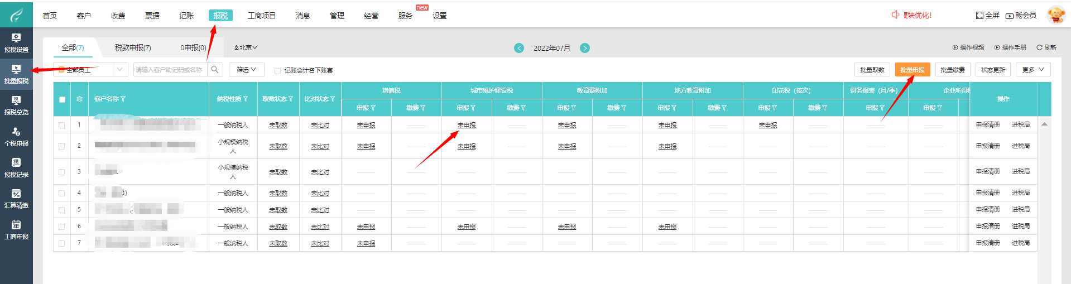Type in the customer name search field
1071x284 pixels.
tap(169, 70)
